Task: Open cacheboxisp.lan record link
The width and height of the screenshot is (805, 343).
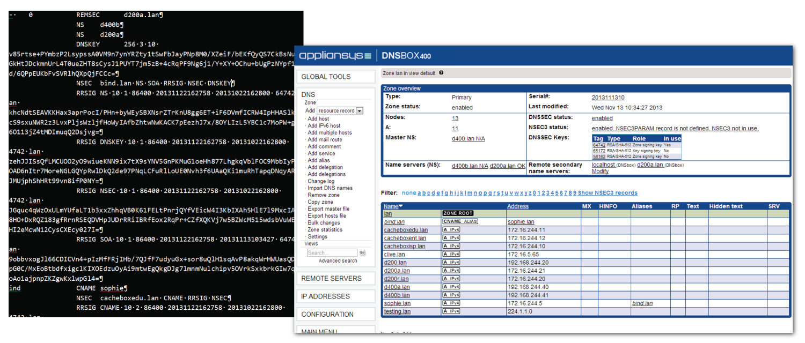Action: (x=405, y=246)
